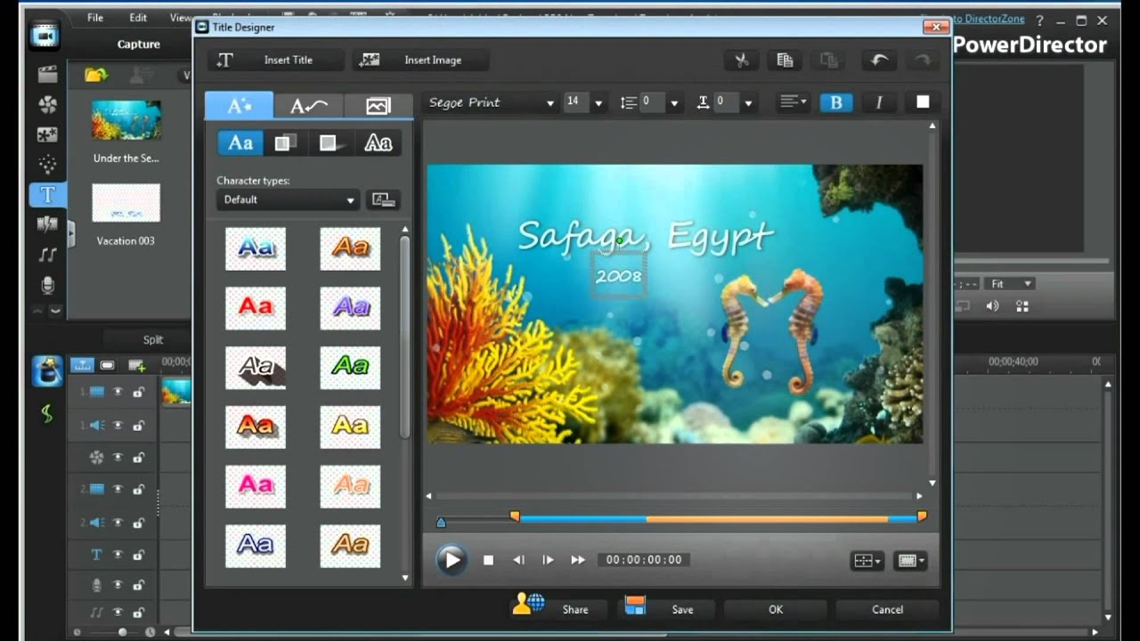
Task: Toggle visibility eye on title track
Action: tap(118, 555)
